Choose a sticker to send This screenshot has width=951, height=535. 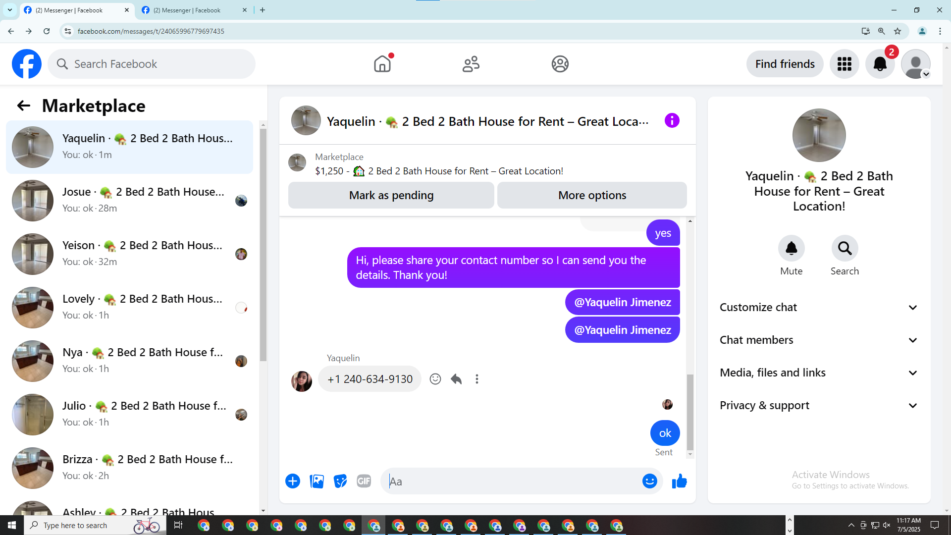[x=340, y=481]
